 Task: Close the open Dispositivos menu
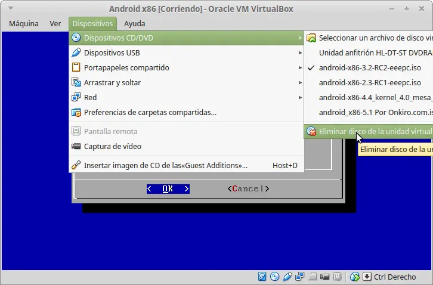[x=93, y=23]
